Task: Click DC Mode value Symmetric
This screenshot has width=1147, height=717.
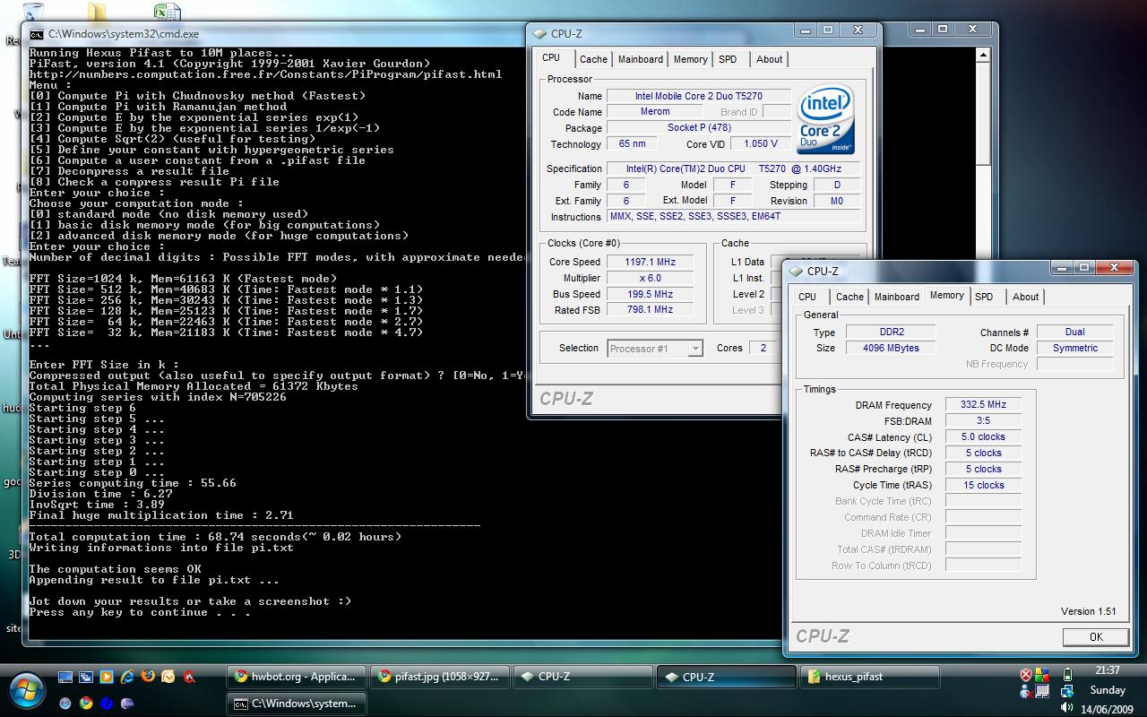Action: coord(1075,348)
